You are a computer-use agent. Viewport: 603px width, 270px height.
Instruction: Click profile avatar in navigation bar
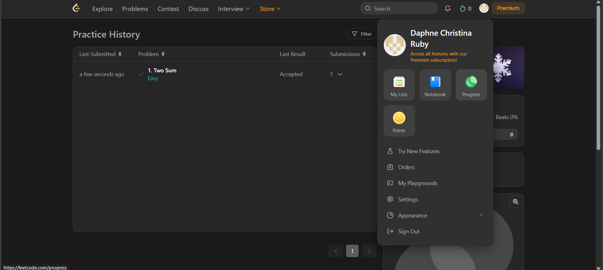484,8
